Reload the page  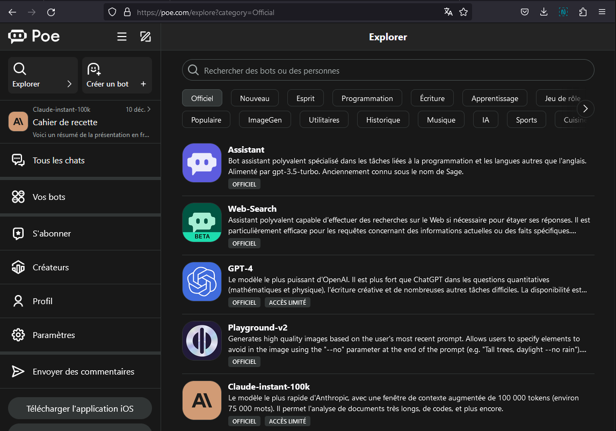51,12
